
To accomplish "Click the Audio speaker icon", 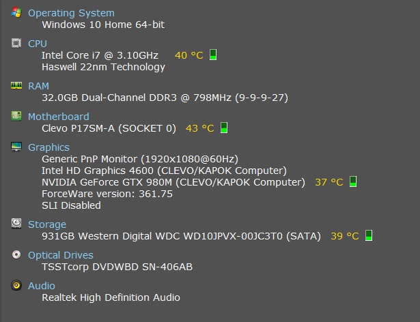I will pyautogui.click(x=16, y=285).
